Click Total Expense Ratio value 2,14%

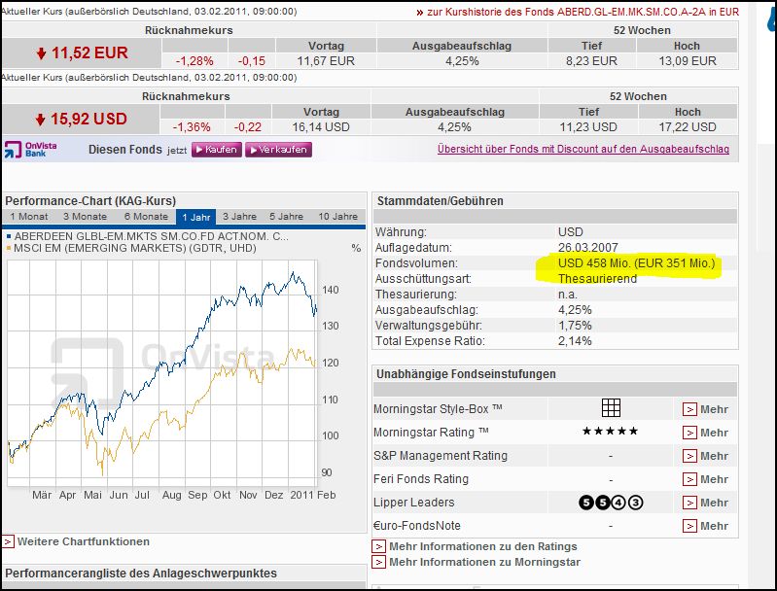(x=575, y=341)
